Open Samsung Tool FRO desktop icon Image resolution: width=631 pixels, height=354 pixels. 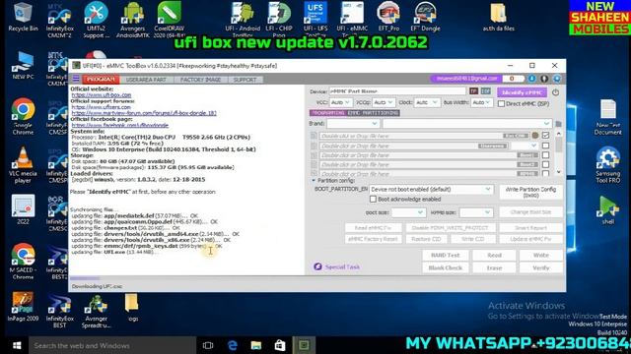607,165
